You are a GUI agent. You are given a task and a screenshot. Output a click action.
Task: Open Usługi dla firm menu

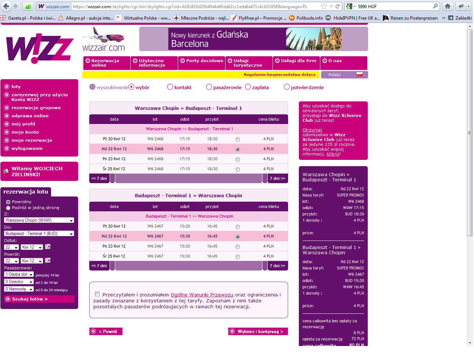296,63
